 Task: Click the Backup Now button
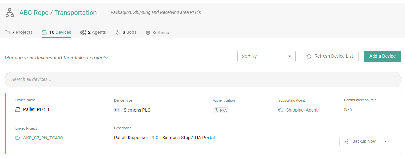(x=360, y=141)
